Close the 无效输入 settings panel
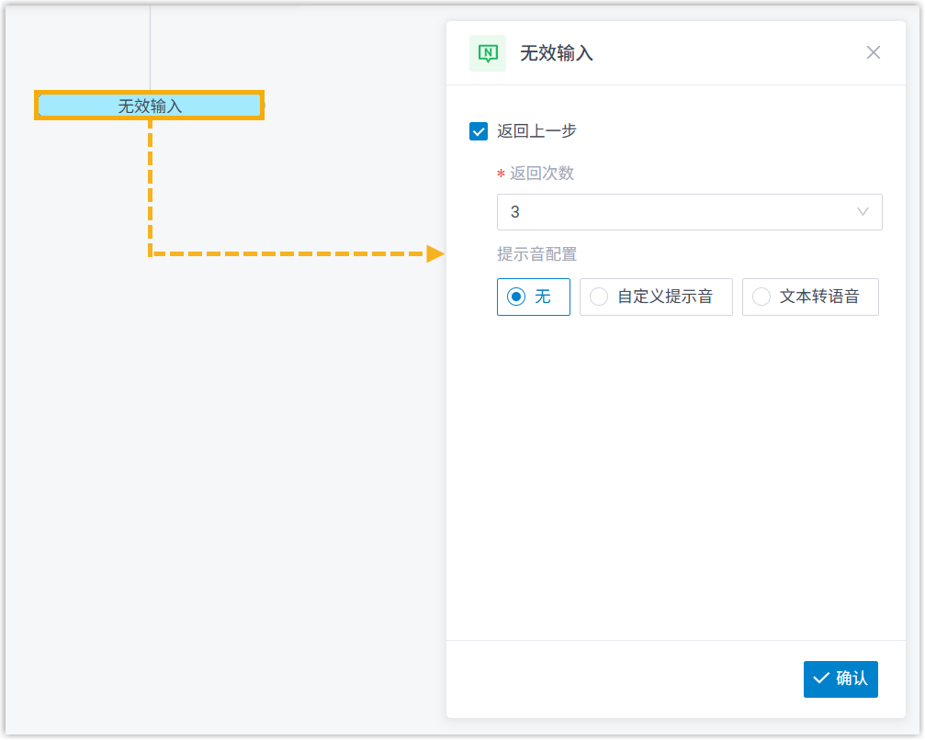The width and height of the screenshot is (925, 740). pyautogui.click(x=873, y=52)
